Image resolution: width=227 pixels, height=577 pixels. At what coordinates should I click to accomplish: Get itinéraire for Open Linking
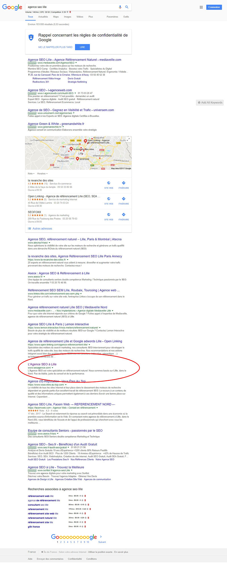click(124, 201)
